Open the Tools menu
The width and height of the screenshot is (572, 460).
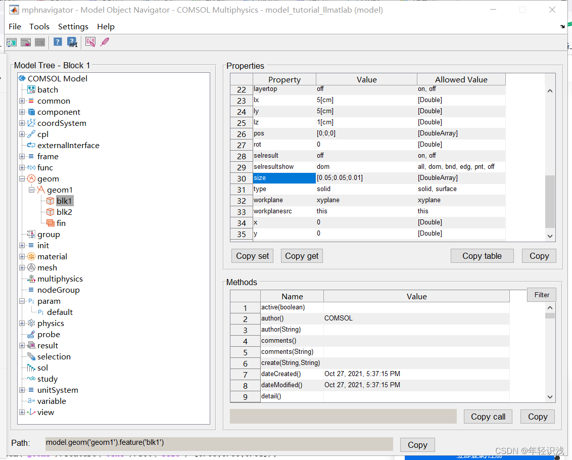pos(39,27)
